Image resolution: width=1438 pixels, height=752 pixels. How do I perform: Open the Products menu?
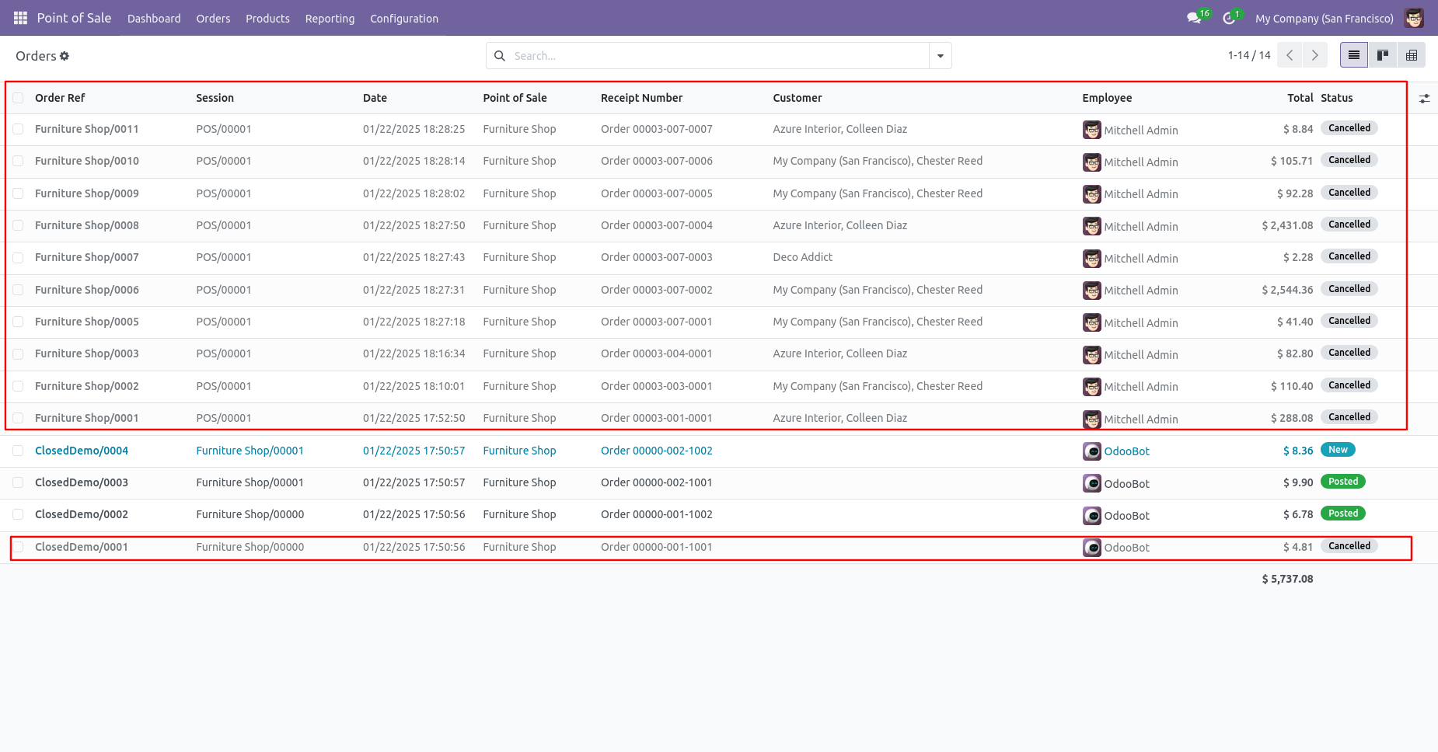pyautogui.click(x=267, y=19)
